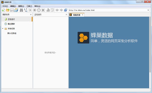The width and height of the screenshot is (152, 93).
Task: Stop the task with the square stop icon
Action: (x=35, y=10)
